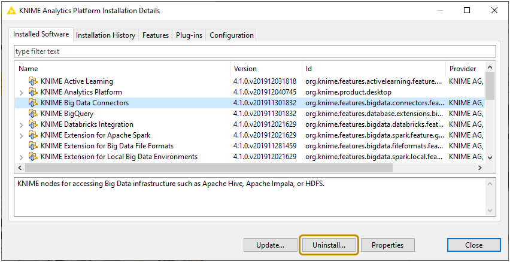This screenshot has width=510, height=262.
Task: Expand the KNIME Databricks Integration entry
Action: (21, 125)
